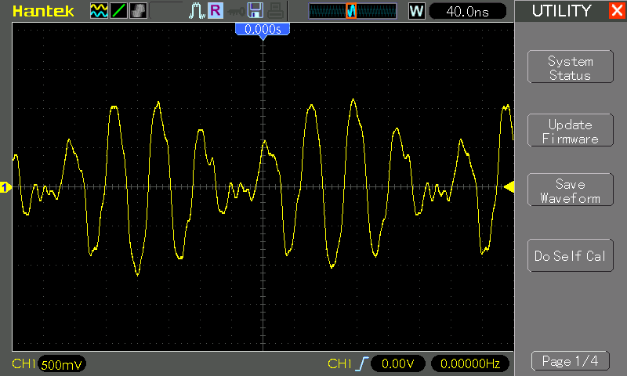Click the grayed-out persistence waveform icon
Image resolution: width=627 pixels, height=376 pixels.
[139, 11]
